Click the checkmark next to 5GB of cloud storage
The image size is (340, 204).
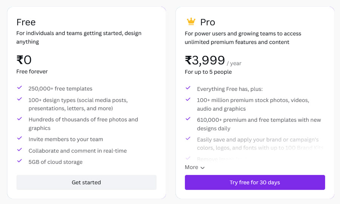[x=20, y=161]
